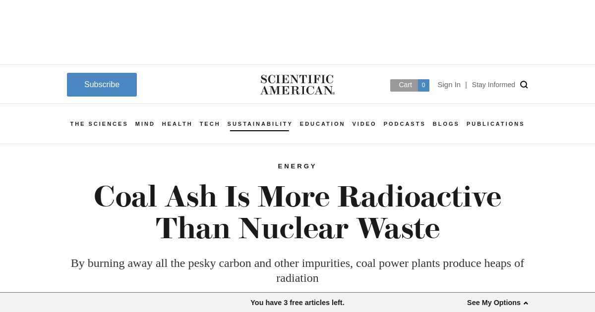Select the Sustainability nav item
The width and height of the screenshot is (595, 312).
click(260, 124)
